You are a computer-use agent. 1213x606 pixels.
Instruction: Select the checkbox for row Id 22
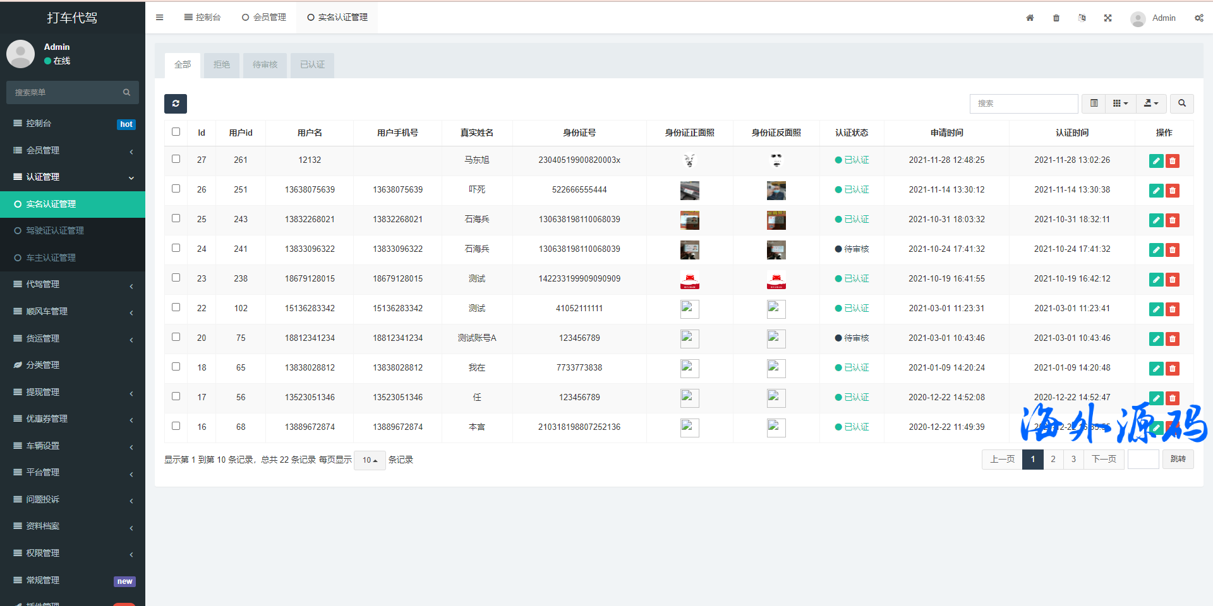pos(176,307)
